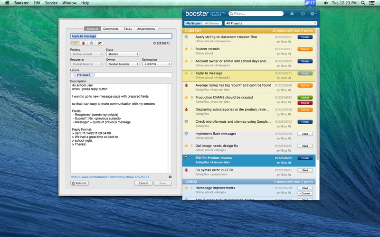The image size is (380, 237).
Task: Open the All Projects dropdown
Action: pyautogui.click(x=271, y=23)
